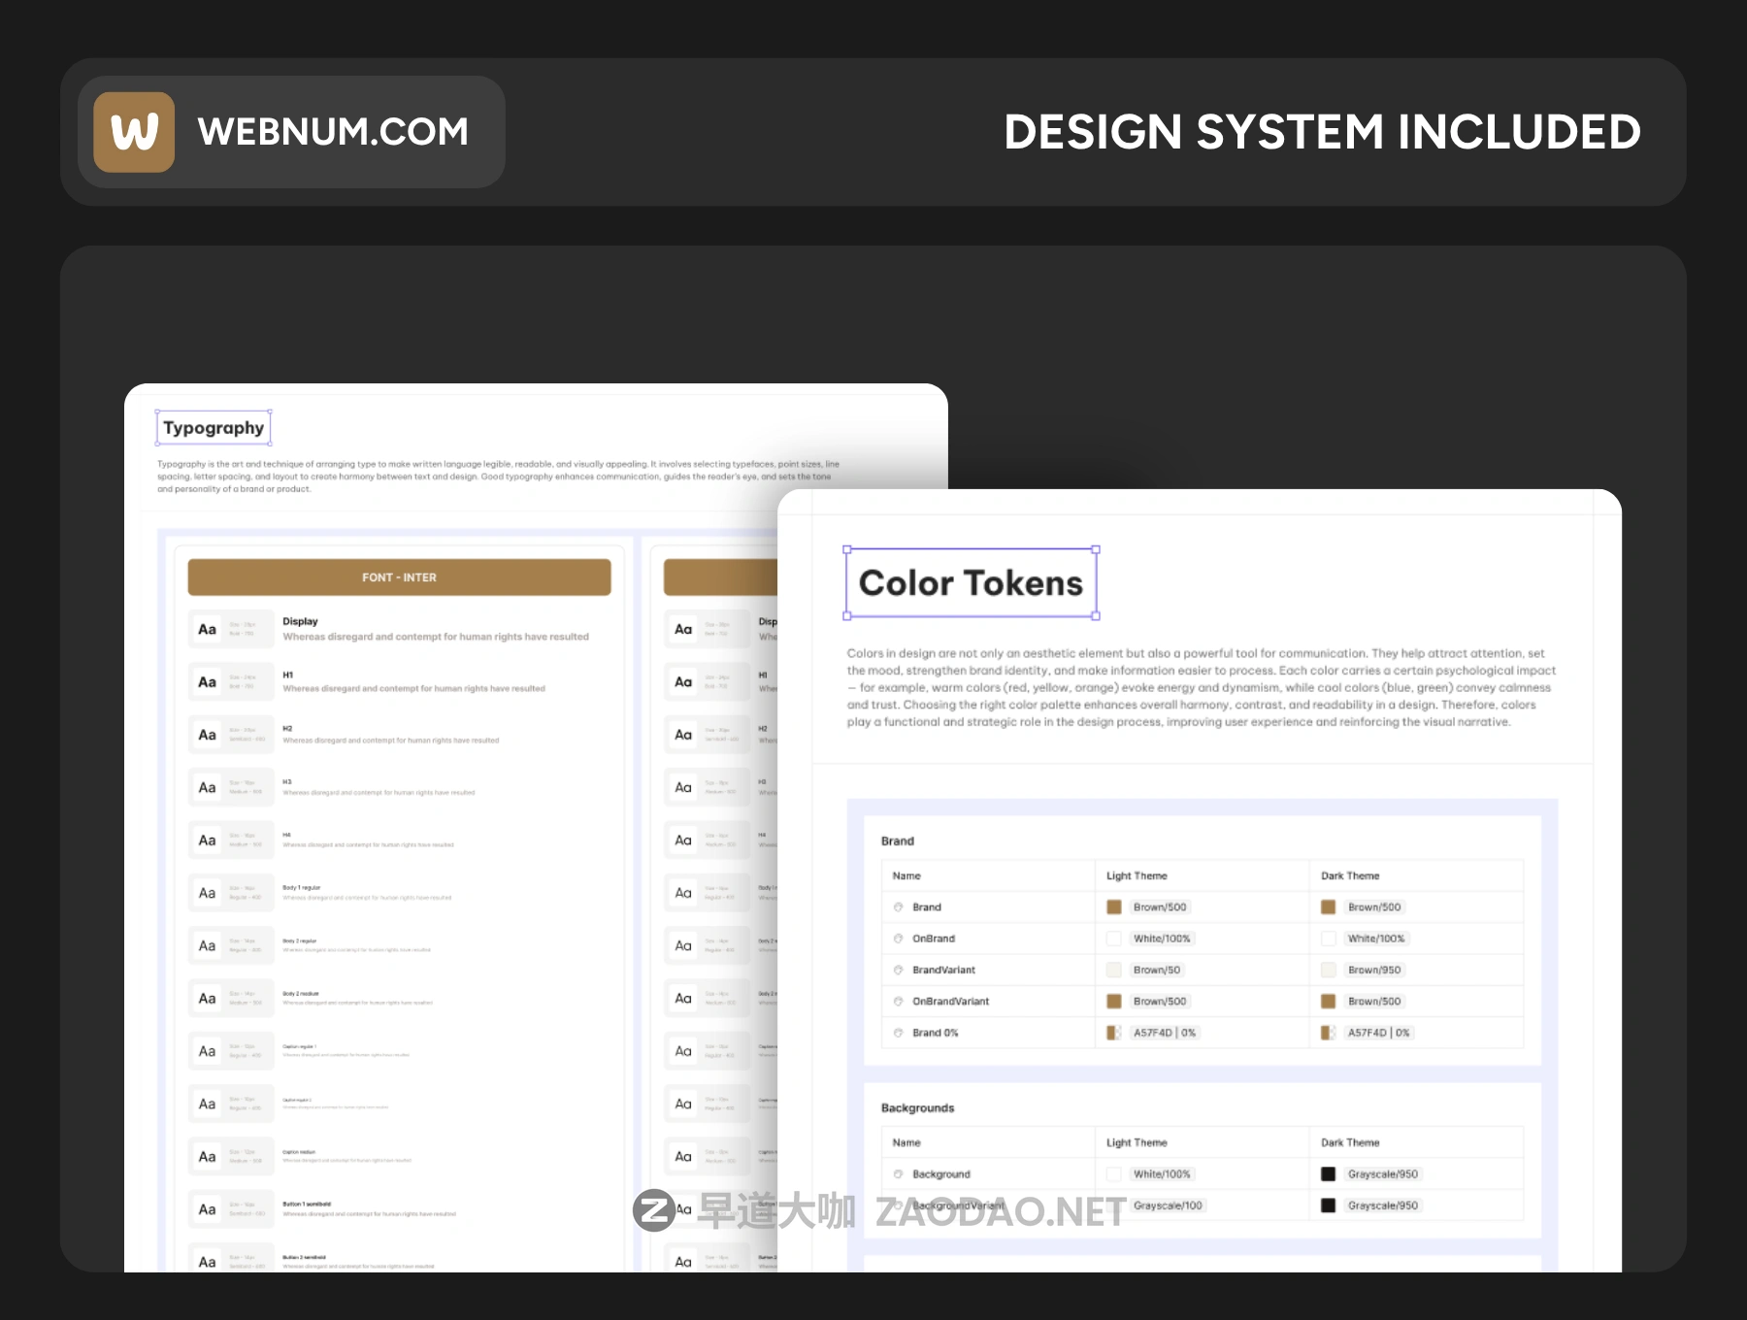Image resolution: width=1747 pixels, height=1320 pixels.
Task: Click the palette icon beside Brand 0% row
Action: pos(898,1033)
